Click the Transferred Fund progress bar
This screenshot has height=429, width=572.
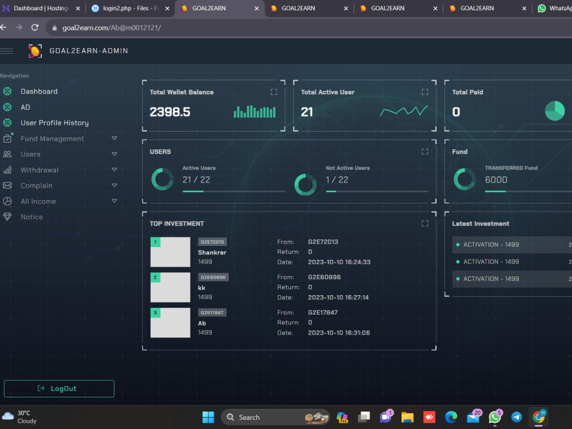[x=528, y=191]
